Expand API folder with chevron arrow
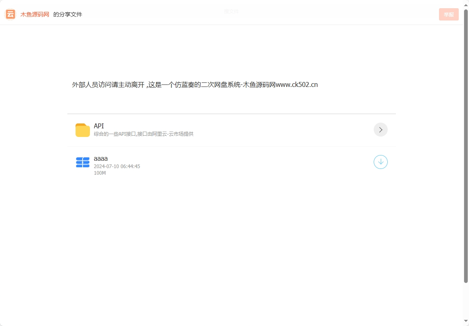Screen dimensions: 469x326 tap(380, 130)
